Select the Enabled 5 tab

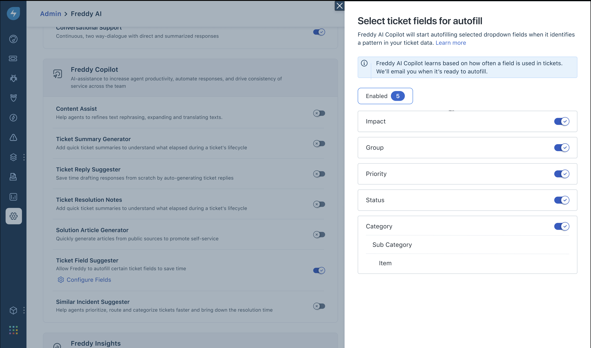[385, 96]
